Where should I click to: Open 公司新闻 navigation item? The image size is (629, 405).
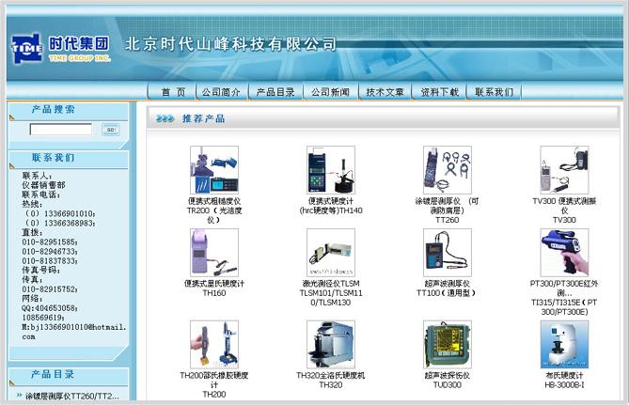pos(330,92)
